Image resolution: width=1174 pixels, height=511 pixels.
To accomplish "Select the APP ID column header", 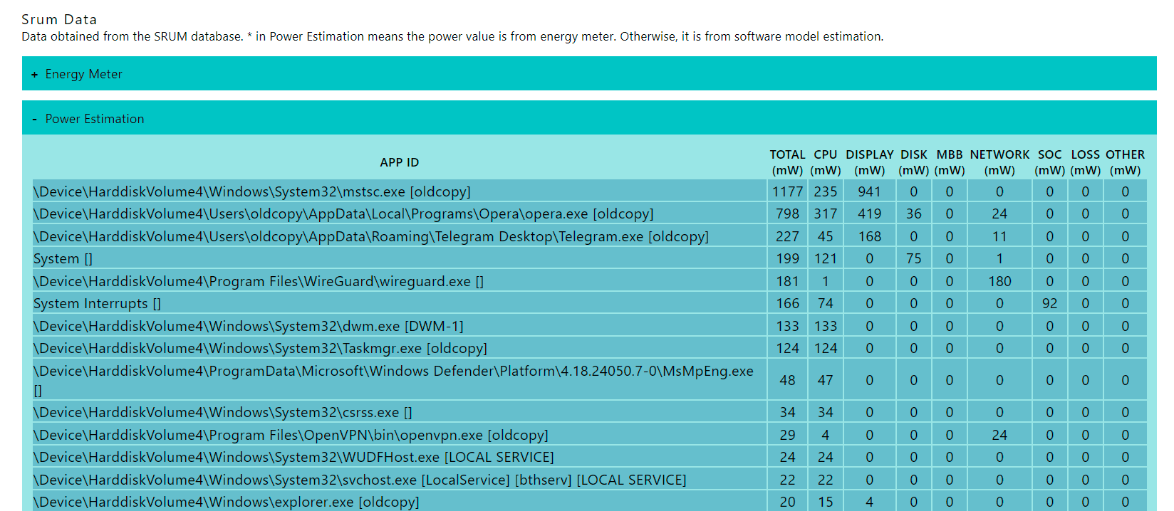I will (x=400, y=162).
